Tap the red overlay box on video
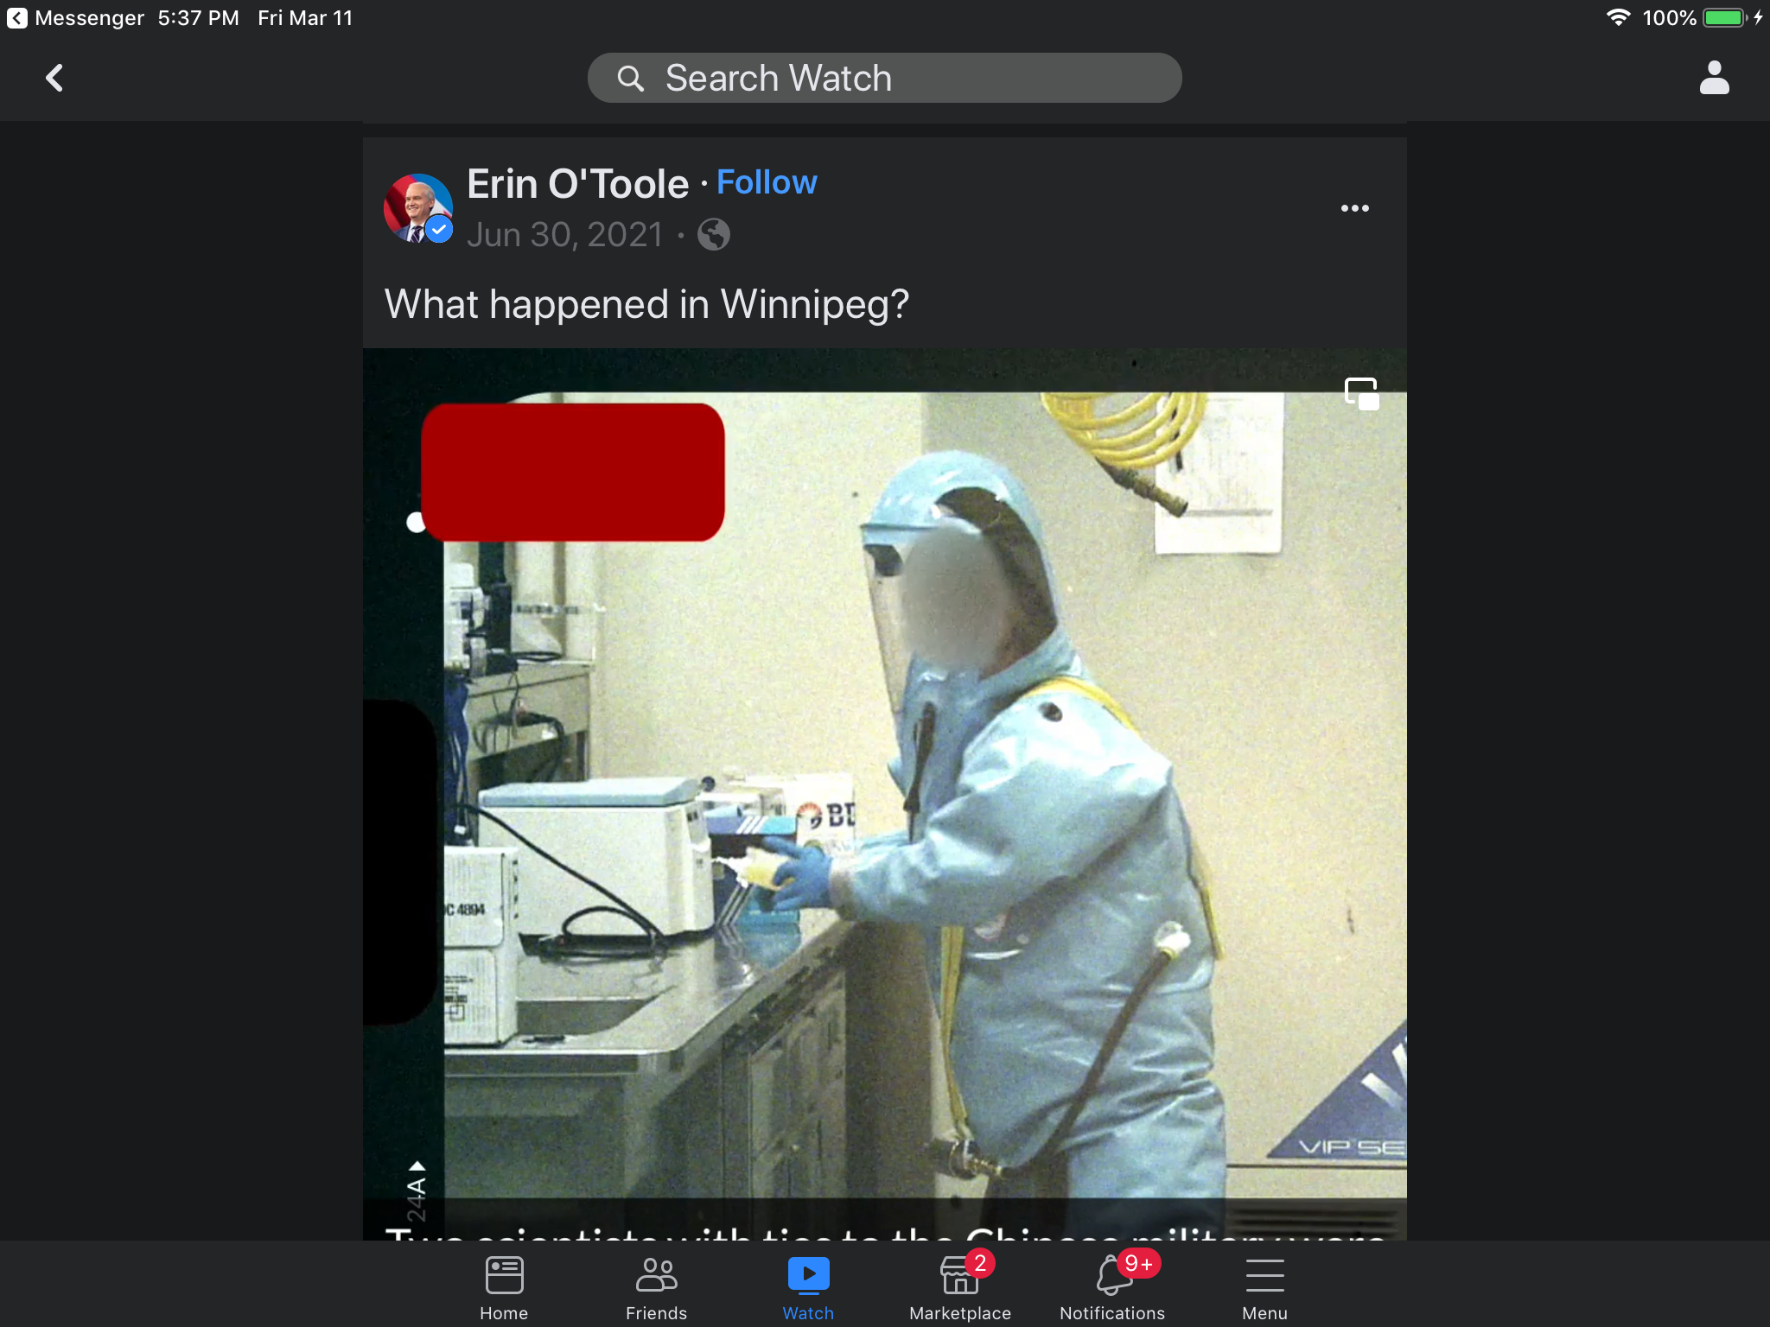This screenshot has height=1327, width=1770. (572, 473)
